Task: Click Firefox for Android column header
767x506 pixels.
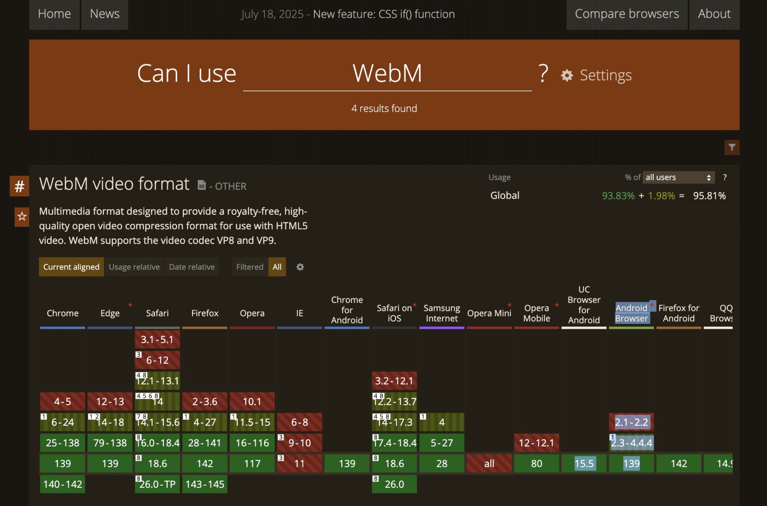Action: point(679,313)
